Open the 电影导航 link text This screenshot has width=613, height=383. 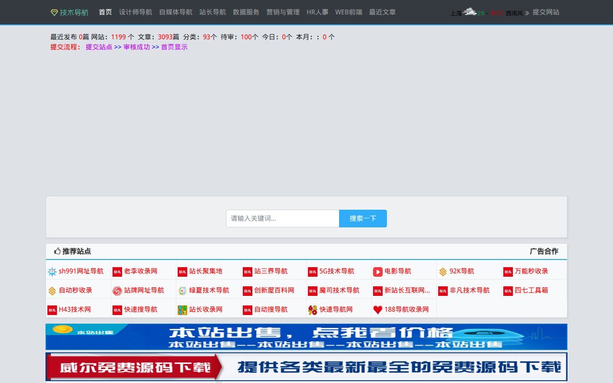(397, 271)
